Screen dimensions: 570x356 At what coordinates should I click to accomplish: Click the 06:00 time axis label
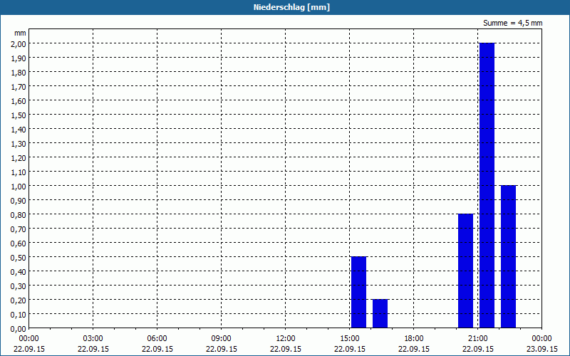coord(157,339)
